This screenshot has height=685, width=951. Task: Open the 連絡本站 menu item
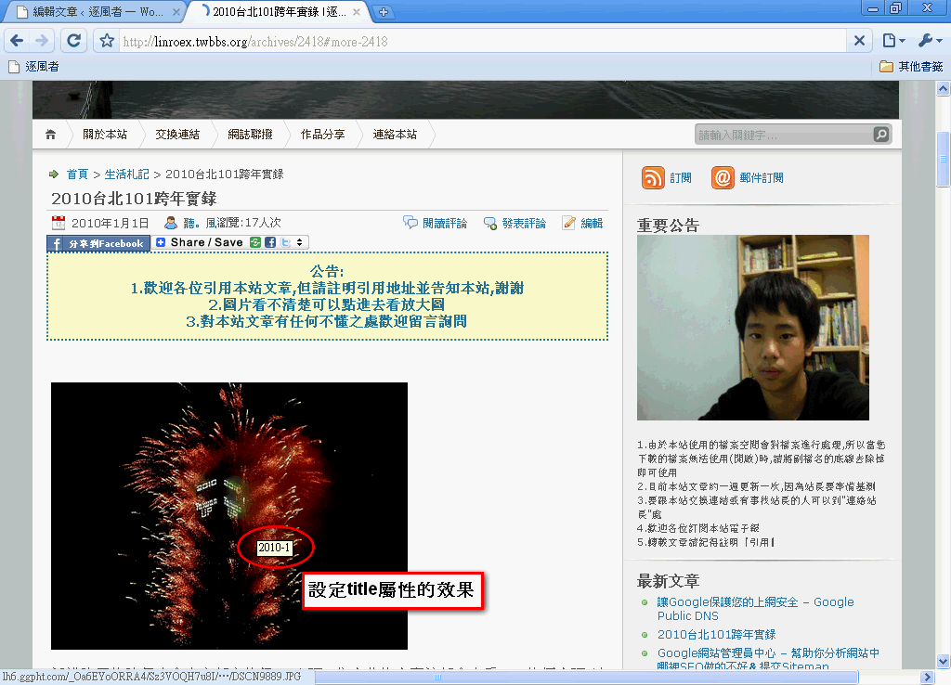click(395, 135)
